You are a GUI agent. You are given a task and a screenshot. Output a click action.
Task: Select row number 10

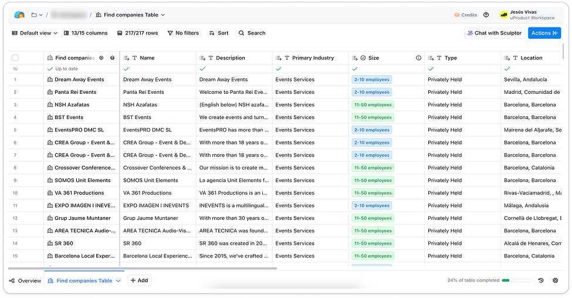point(15,193)
